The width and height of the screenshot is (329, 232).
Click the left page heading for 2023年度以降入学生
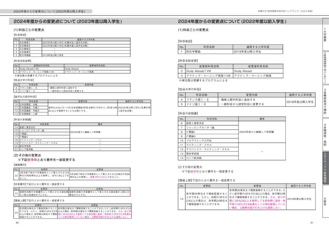(x=67, y=21)
